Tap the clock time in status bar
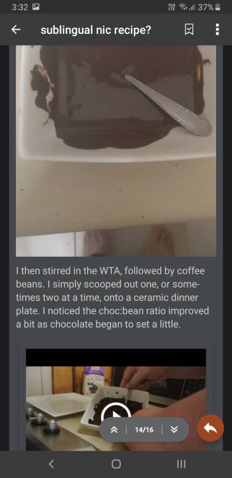The width and height of the screenshot is (232, 478). tap(20, 7)
